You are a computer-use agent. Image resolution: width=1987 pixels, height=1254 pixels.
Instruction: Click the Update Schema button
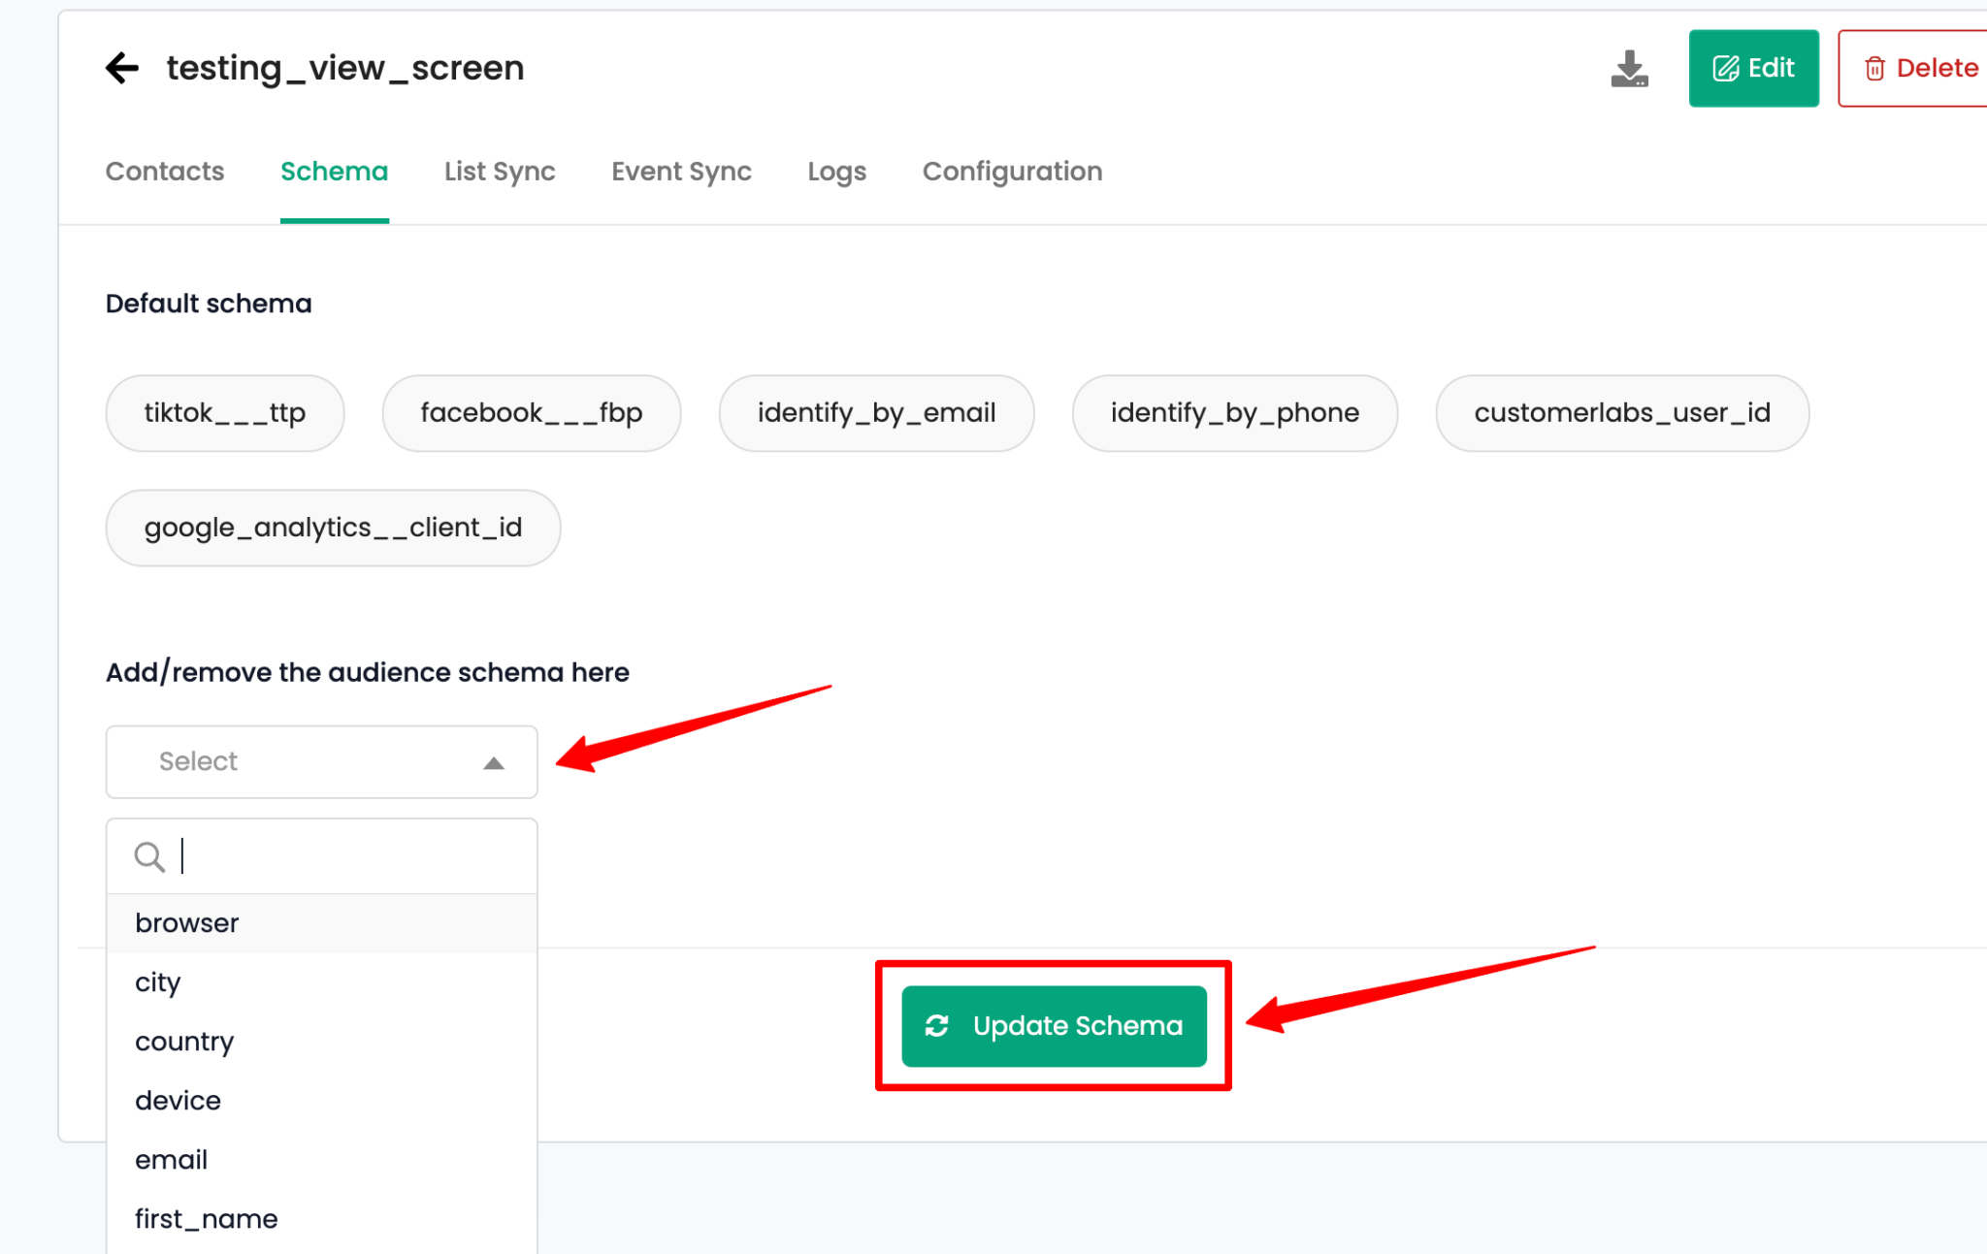pos(1053,1026)
